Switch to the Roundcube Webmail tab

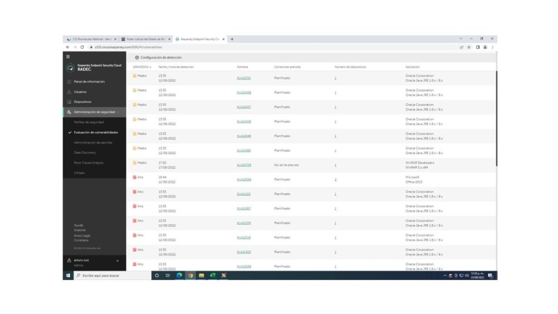tap(92, 39)
